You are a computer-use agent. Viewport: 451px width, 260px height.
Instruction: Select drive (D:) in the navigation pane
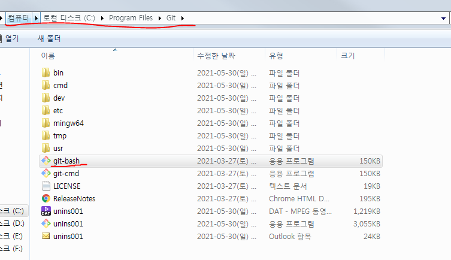pyautogui.click(x=13, y=223)
